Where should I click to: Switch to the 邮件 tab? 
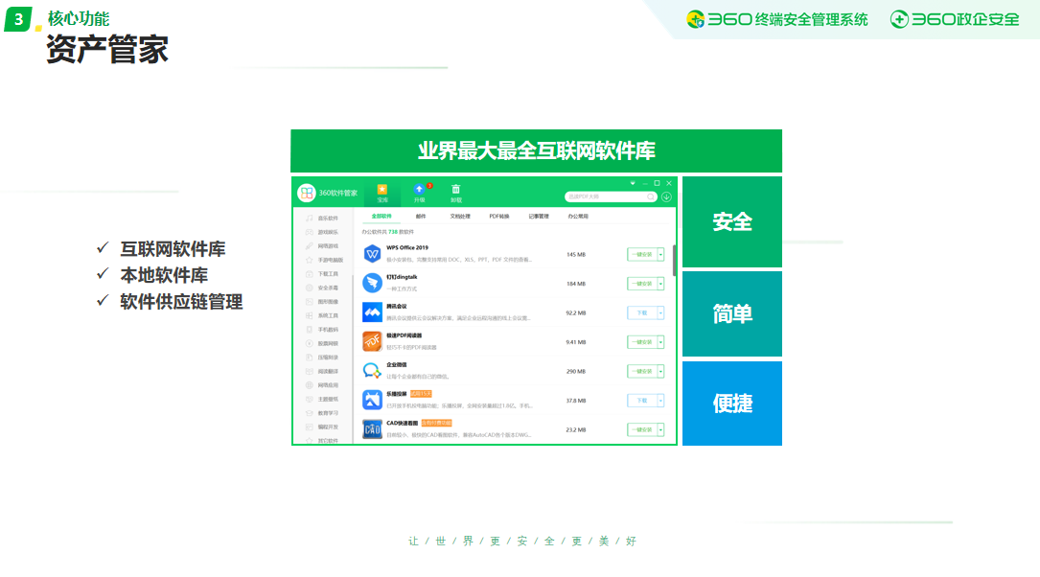421,217
